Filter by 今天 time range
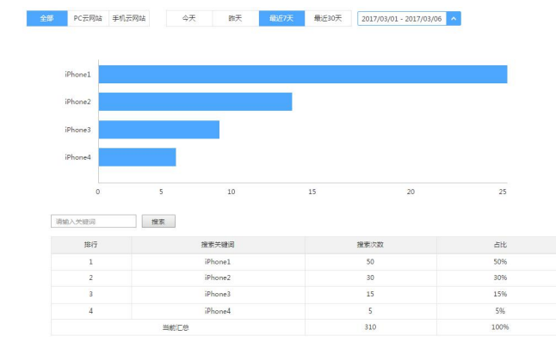This screenshot has width=556, height=354. [188, 18]
